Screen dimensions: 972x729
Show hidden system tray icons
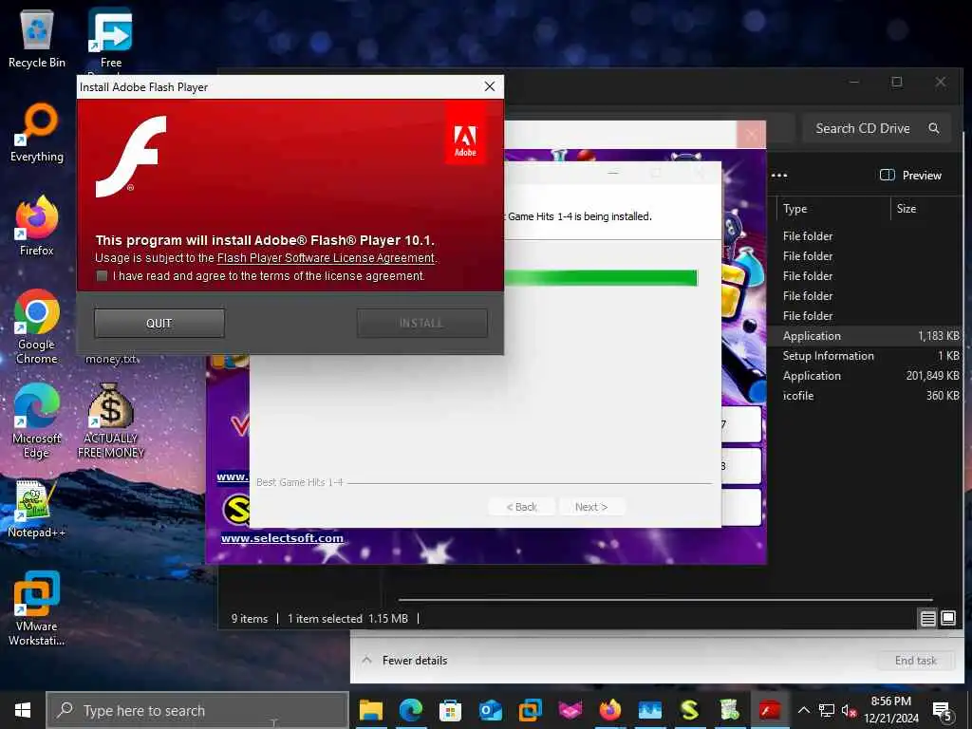[804, 710]
